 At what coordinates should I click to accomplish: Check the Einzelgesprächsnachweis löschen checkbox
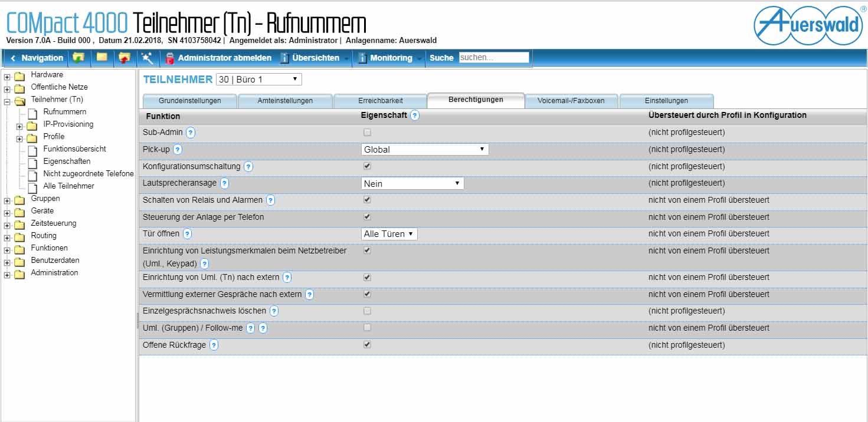point(367,311)
